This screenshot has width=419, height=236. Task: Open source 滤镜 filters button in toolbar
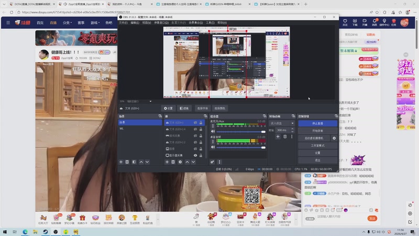pyautogui.click(x=184, y=109)
